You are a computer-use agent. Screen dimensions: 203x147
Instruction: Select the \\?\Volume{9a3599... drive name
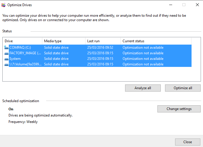pyautogui.click(x=25, y=64)
